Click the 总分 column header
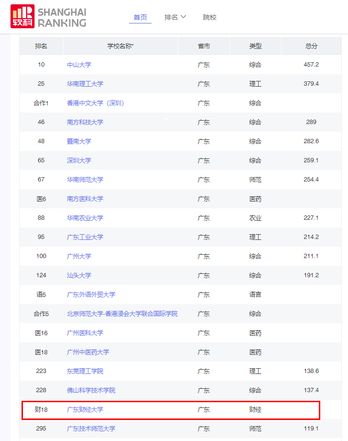The image size is (348, 441). [x=311, y=46]
